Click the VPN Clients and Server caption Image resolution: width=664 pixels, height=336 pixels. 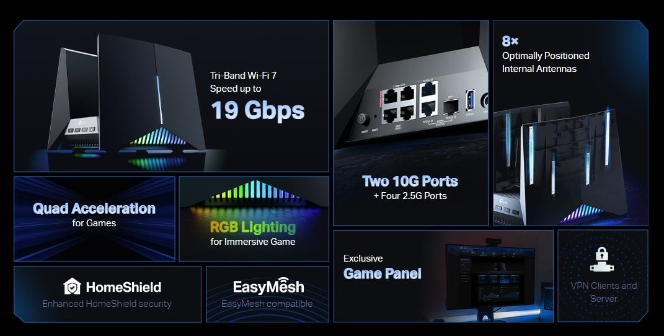(x=603, y=292)
